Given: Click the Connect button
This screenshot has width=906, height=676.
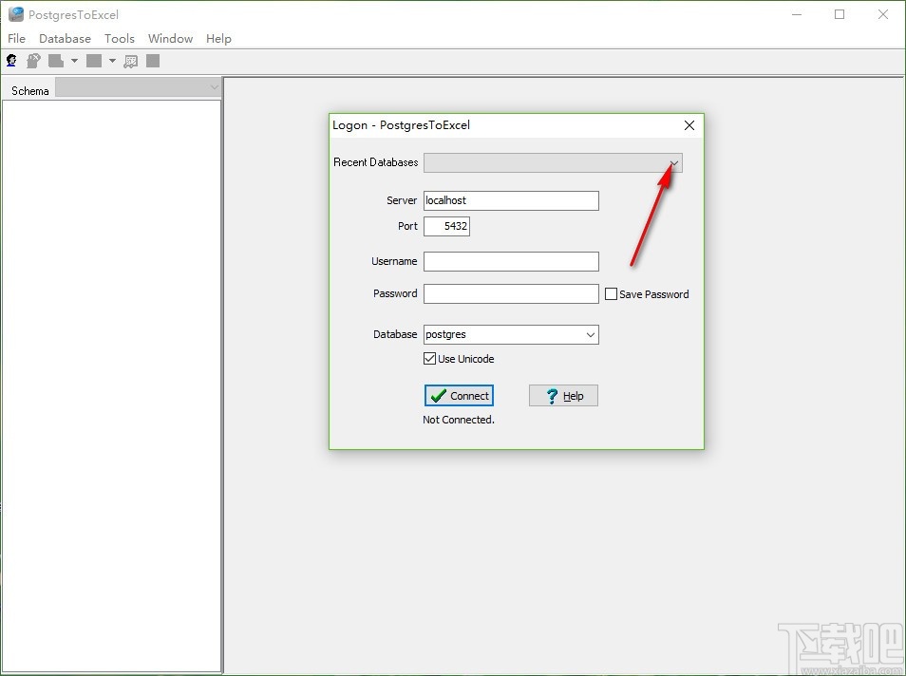Looking at the screenshot, I should [x=460, y=396].
